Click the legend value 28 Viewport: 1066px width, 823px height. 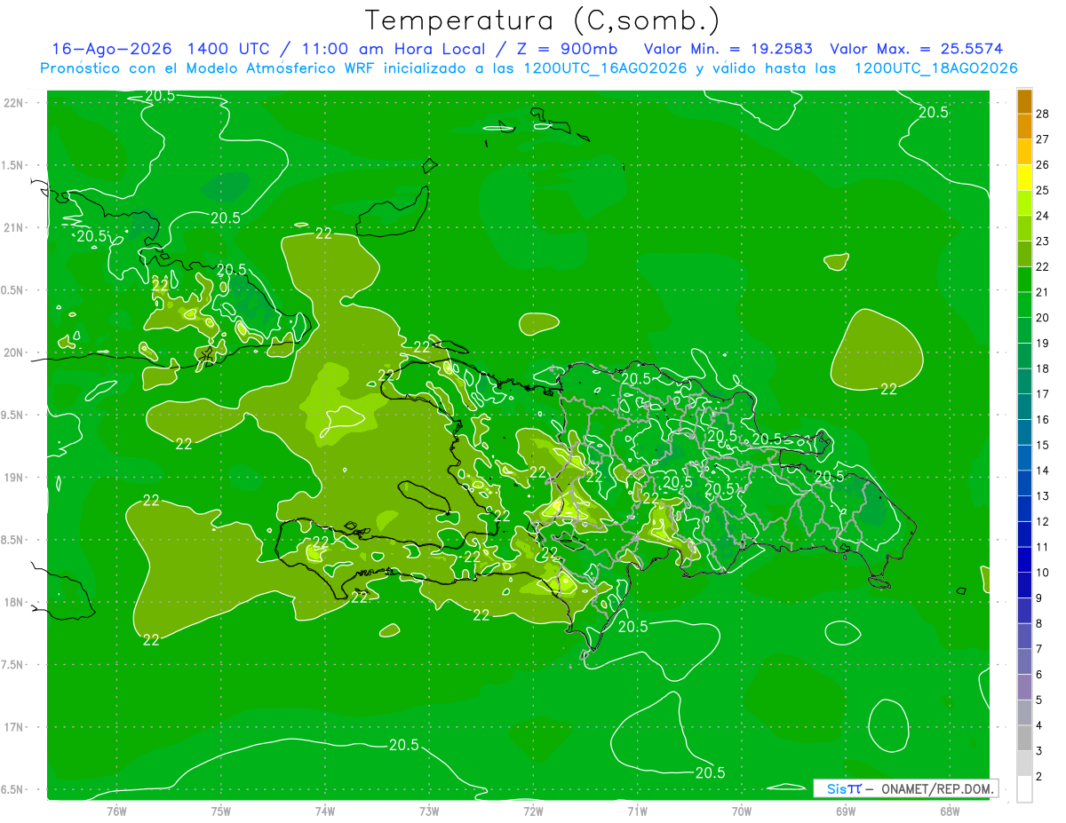tap(1043, 114)
